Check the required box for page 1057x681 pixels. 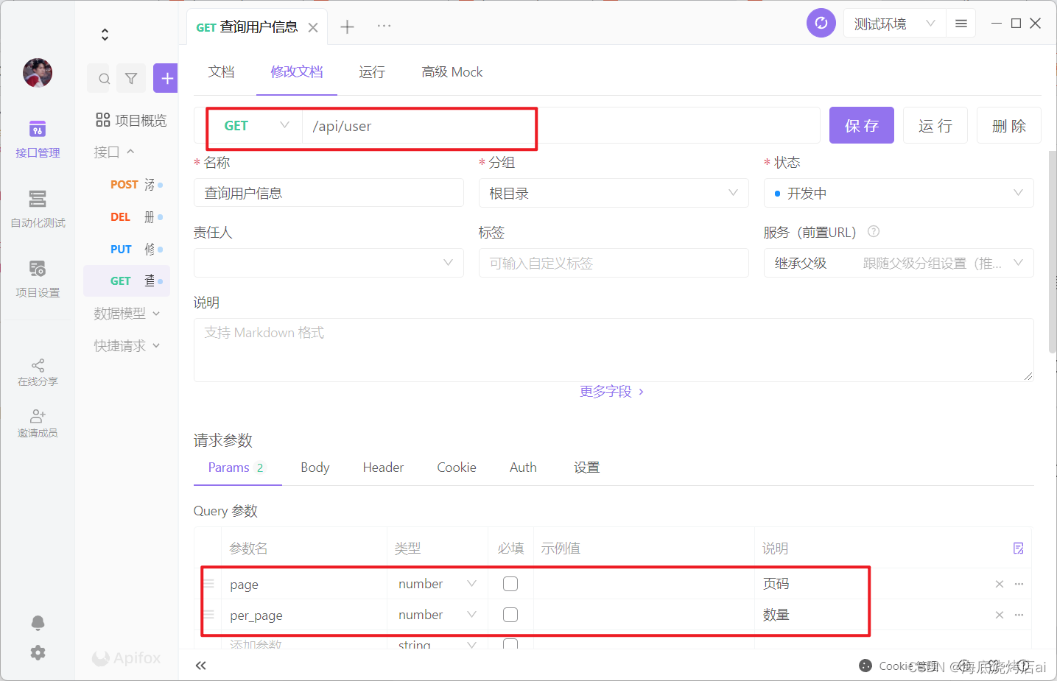tap(510, 584)
